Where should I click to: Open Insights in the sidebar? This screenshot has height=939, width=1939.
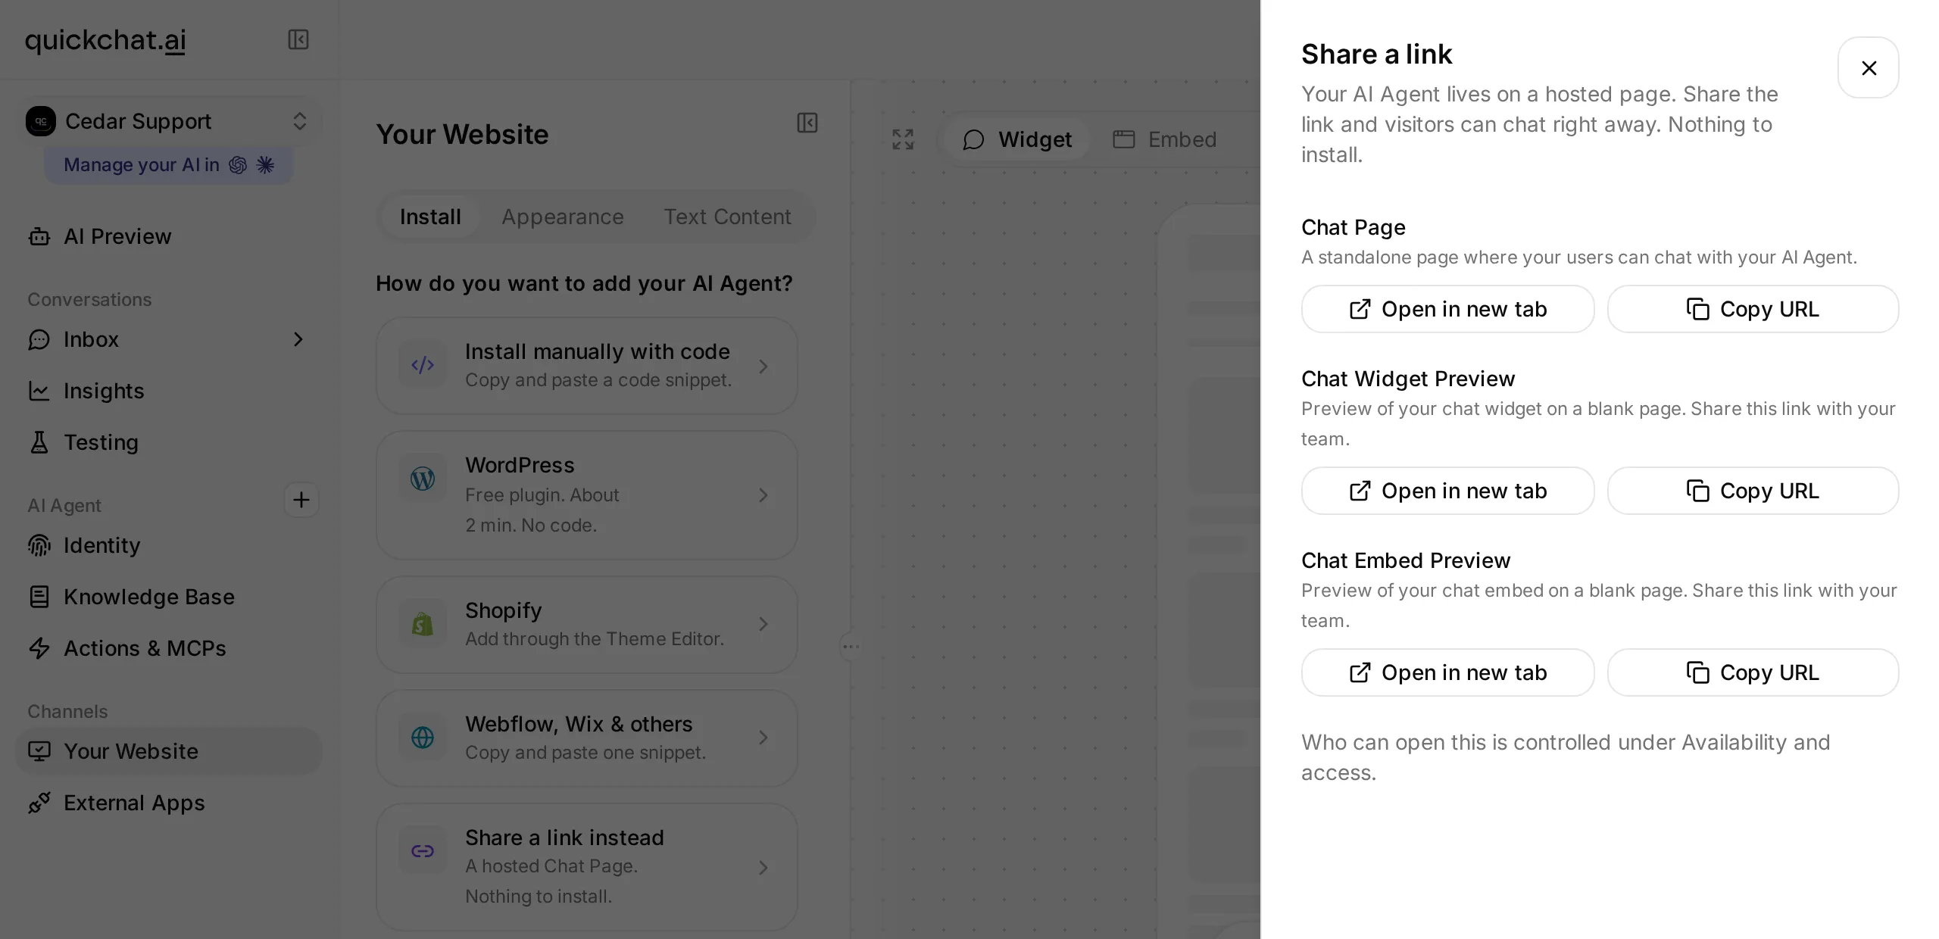(x=168, y=391)
